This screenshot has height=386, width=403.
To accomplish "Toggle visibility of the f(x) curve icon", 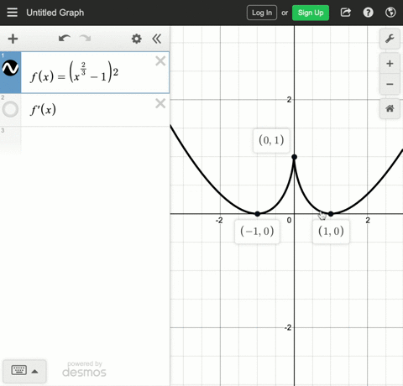I will pyautogui.click(x=10, y=68).
